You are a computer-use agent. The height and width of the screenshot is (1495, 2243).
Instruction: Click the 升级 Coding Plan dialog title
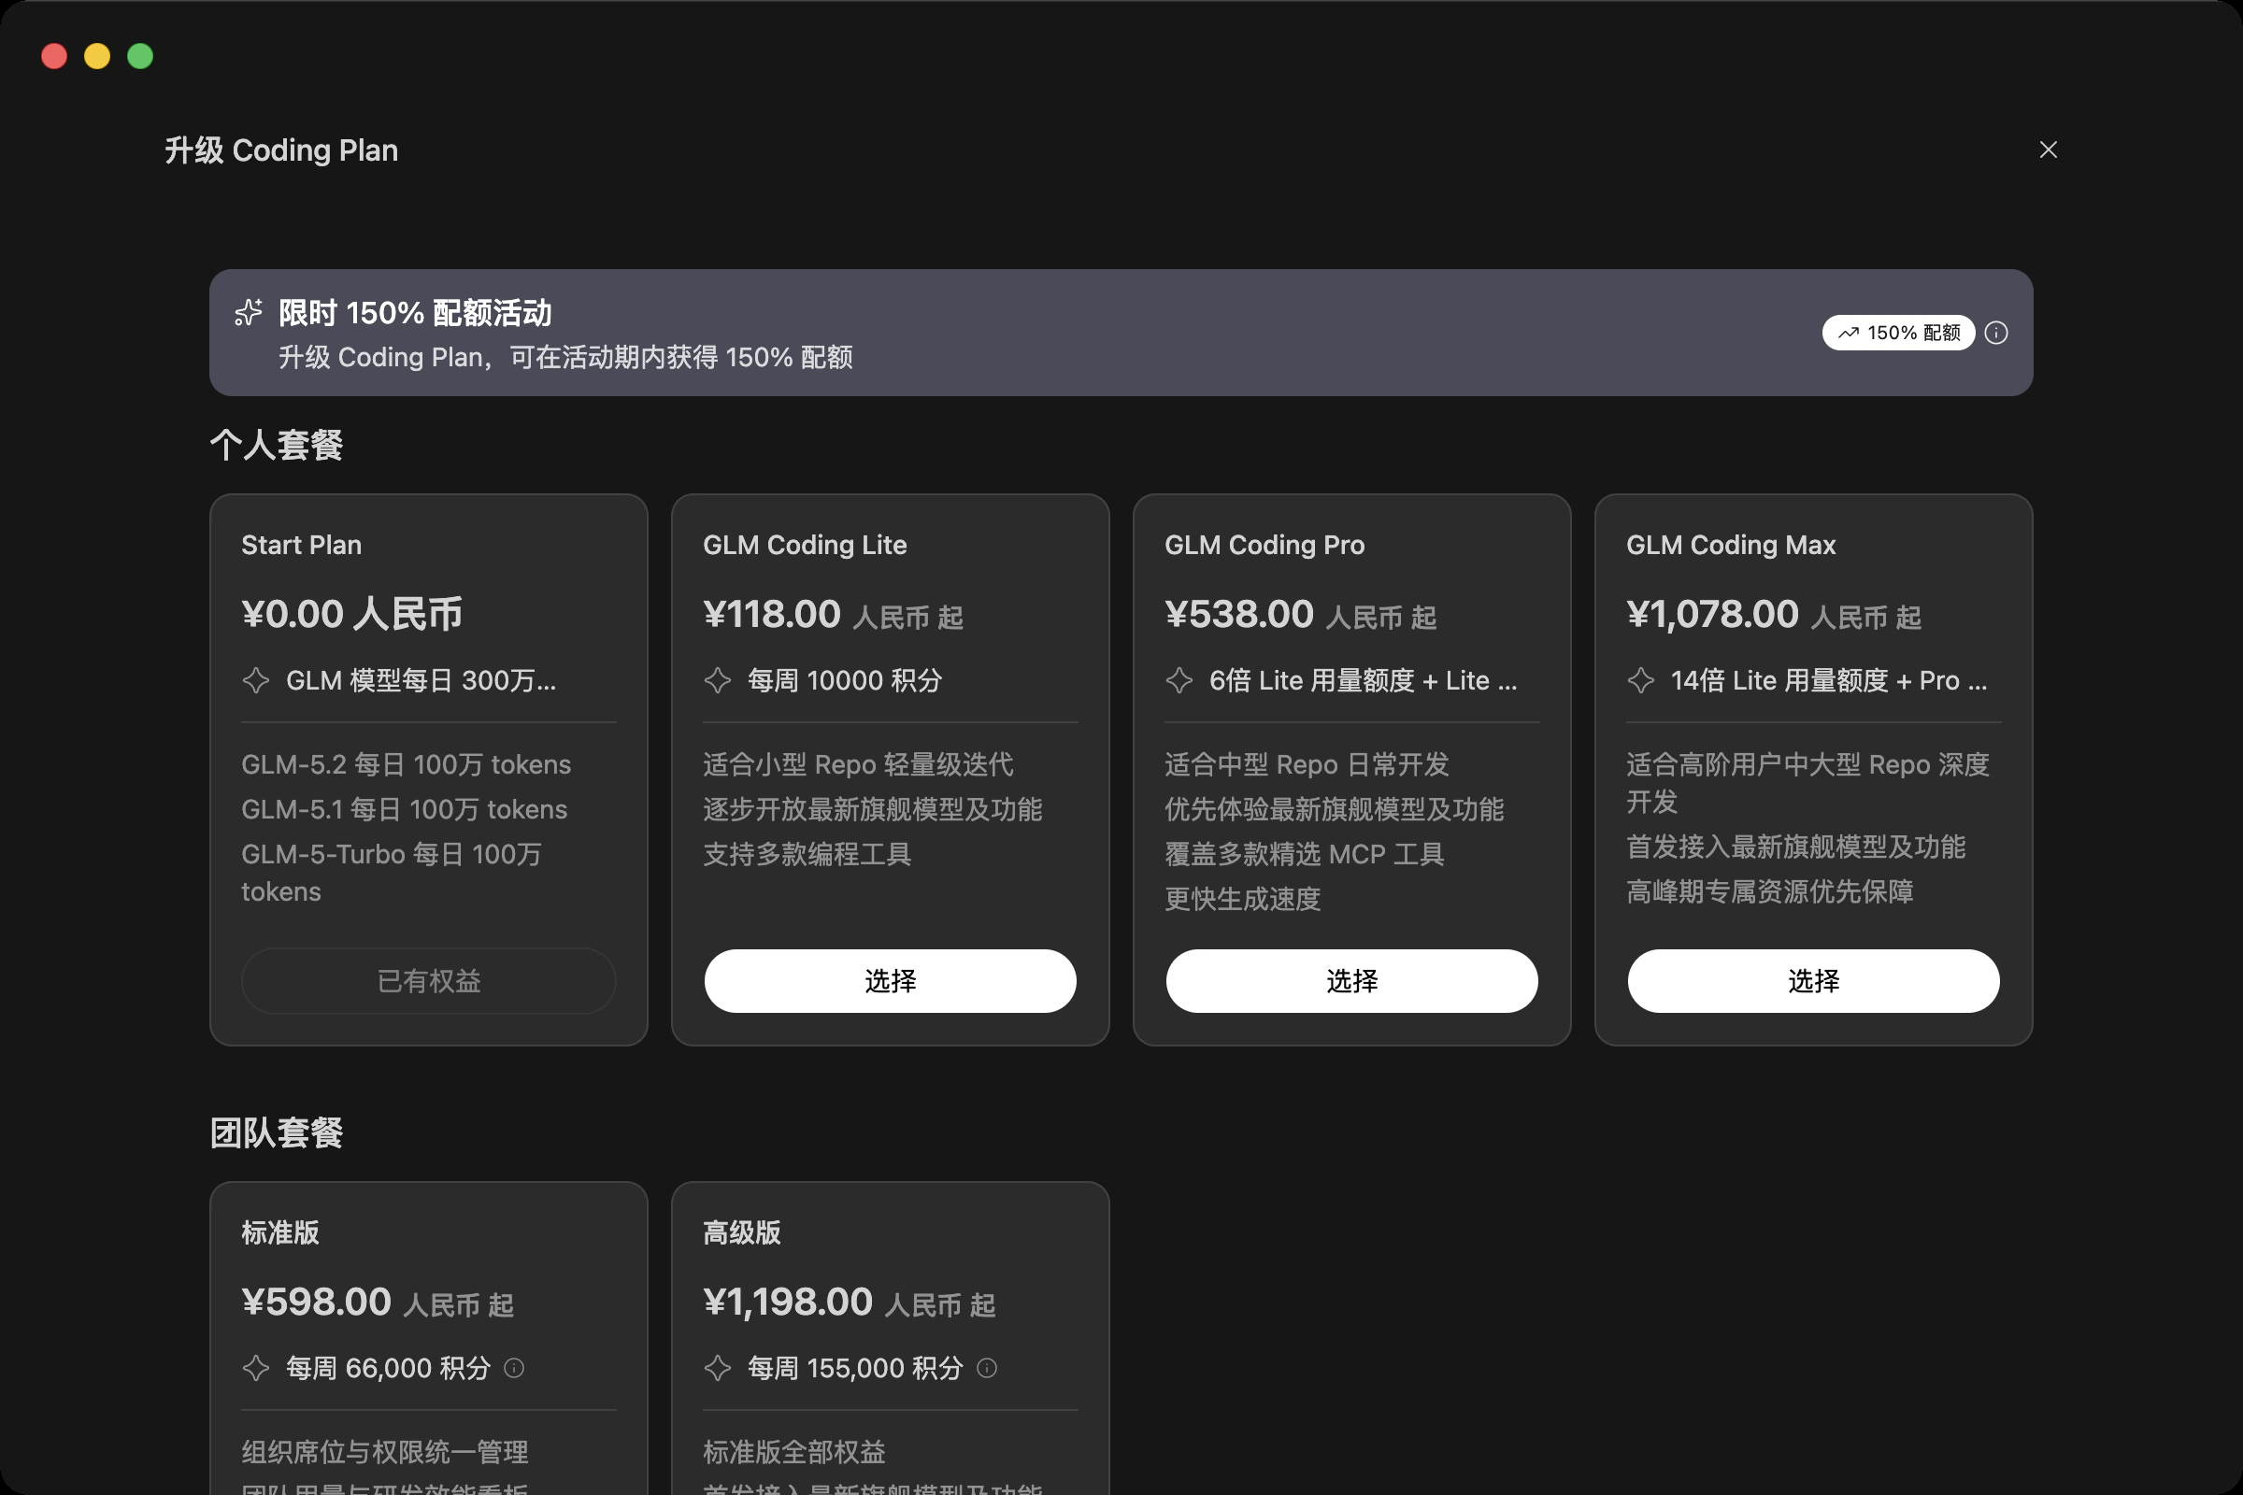click(281, 150)
